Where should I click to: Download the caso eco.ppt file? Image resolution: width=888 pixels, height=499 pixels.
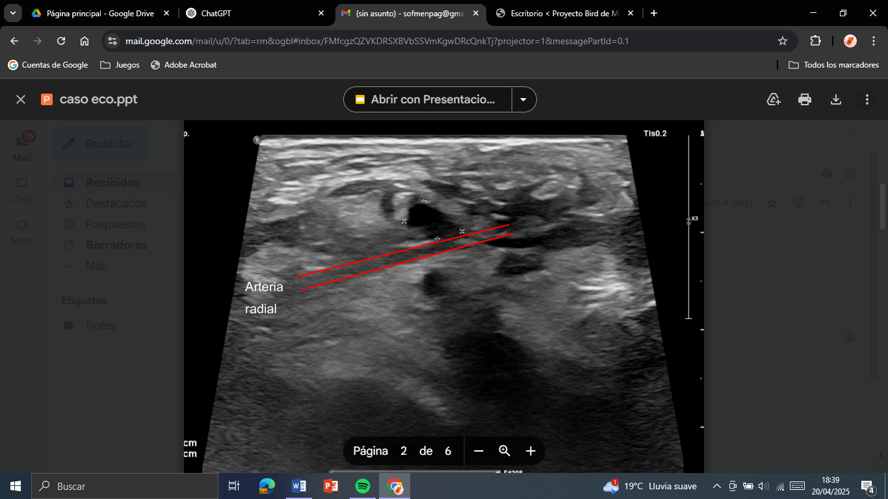pyautogui.click(x=836, y=99)
